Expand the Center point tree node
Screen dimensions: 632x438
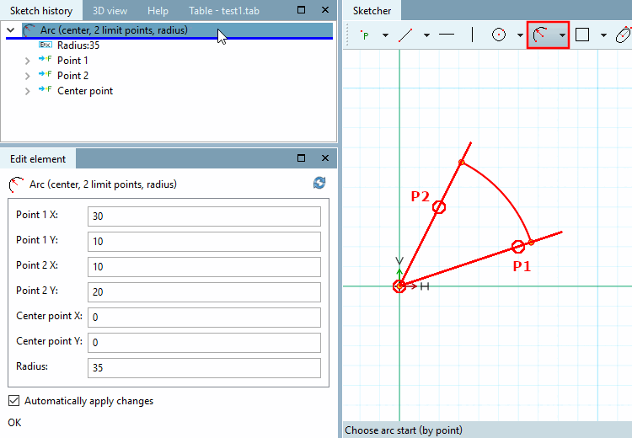coord(27,92)
